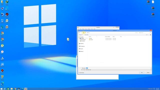The height and width of the screenshot is (90, 160).
Task: Sort by Size column header
Action: click(x=121, y=36)
